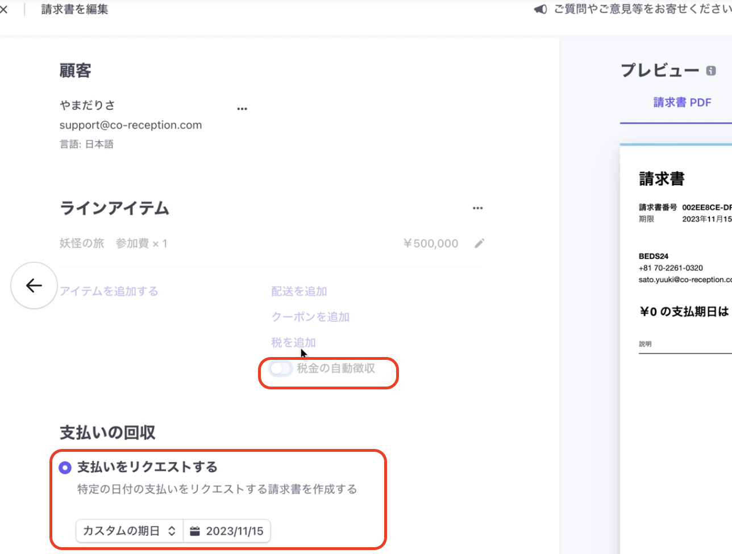Click the 2023/11/15 due date field

[x=234, y=531]
